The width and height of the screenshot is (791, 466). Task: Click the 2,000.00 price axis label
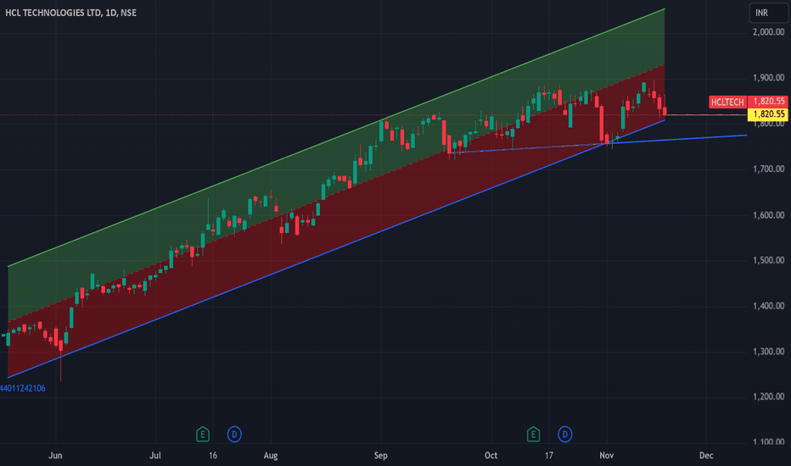(768, 32)
